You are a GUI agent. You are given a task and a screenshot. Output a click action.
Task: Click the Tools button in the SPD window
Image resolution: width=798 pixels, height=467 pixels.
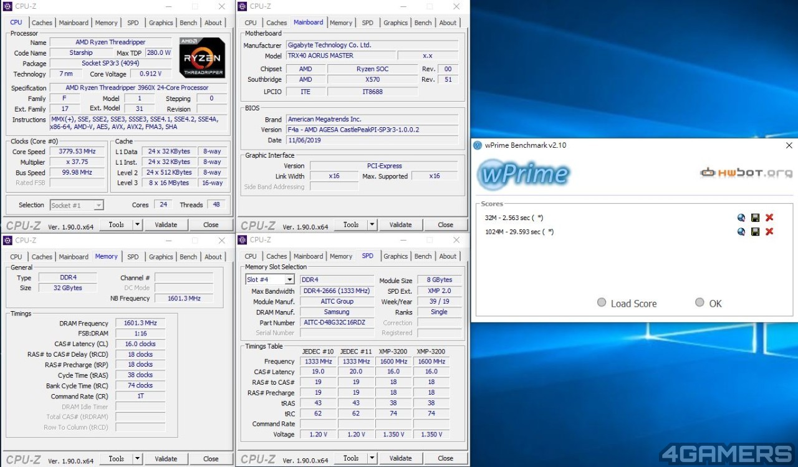click(351, 458)
